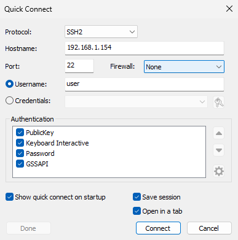
Task: Select the PublicKey list entry text
Action: (x=40, y=133)
